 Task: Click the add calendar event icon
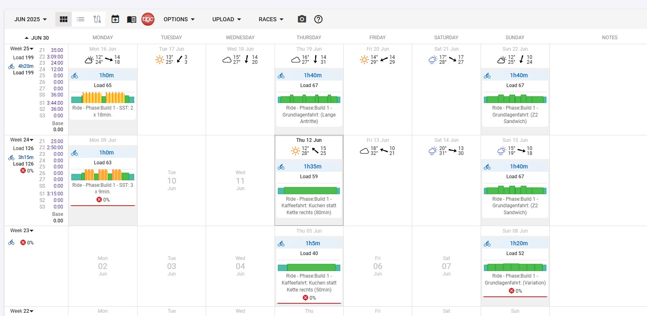(x=115, y=19)
